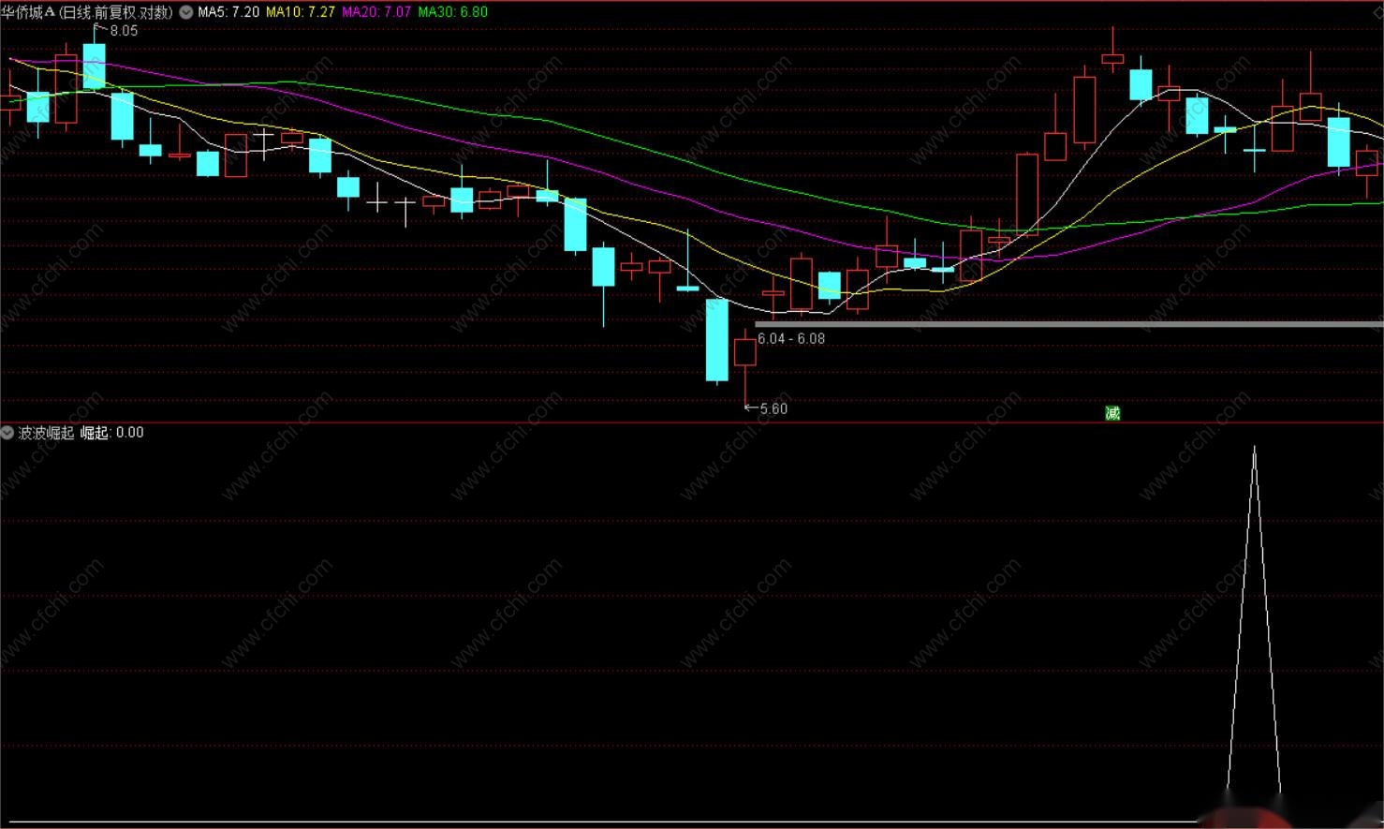Image resolution: width=1384 pixels, height=829 pixels.
Task: Select the MA5: 7.20 label
Action: pyautogui.click(x=228, y=12)
